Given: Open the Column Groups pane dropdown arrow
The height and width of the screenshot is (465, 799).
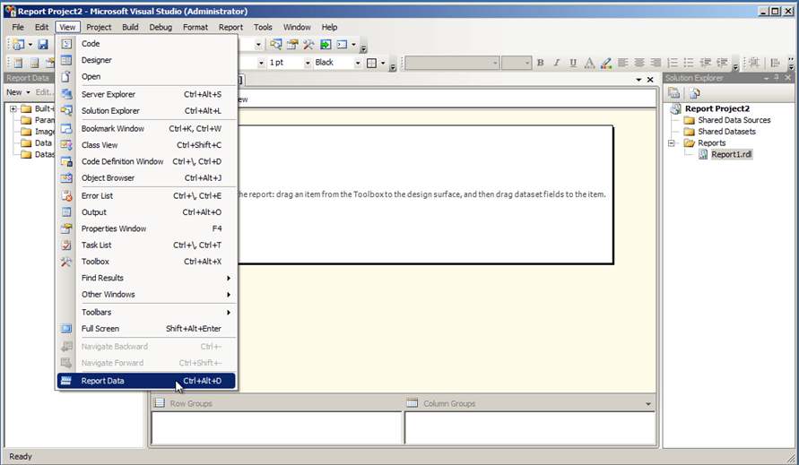Looking at the screenshot, I should pyautogui.click(x=648, y=404).
